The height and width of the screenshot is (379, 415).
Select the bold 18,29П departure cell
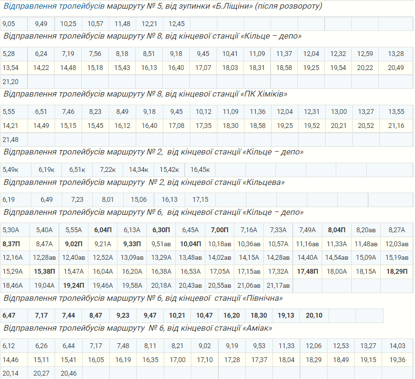point(396,272)
